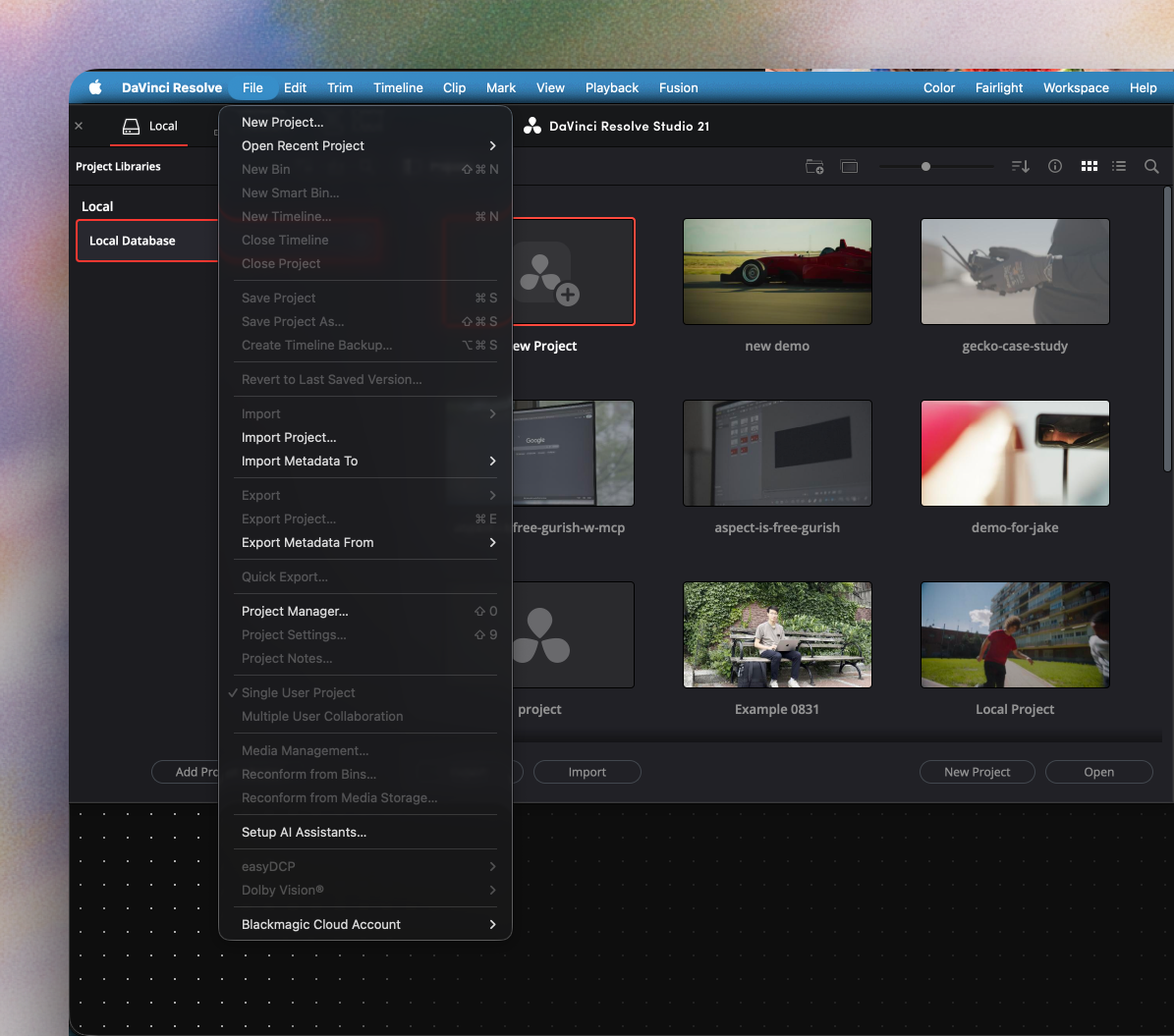Click the 'Example 0831' project name label
This screenshot has height=1036, width=1174.
coord(777,709)
